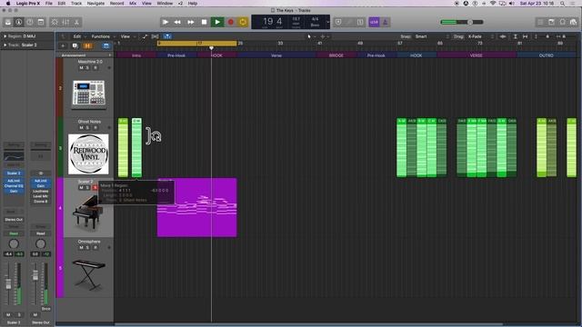Open Smart Controls icon

coord(55,22)
